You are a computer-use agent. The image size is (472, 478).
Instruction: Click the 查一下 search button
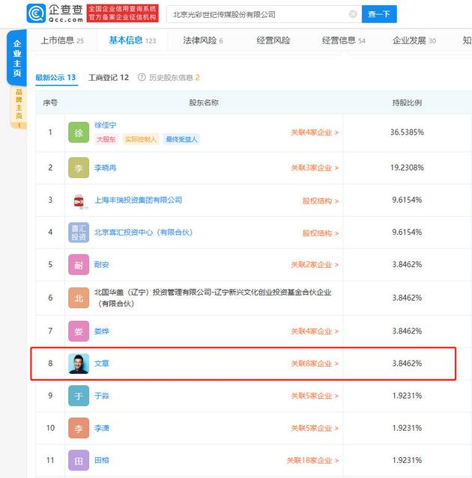[x=379, y=14]
